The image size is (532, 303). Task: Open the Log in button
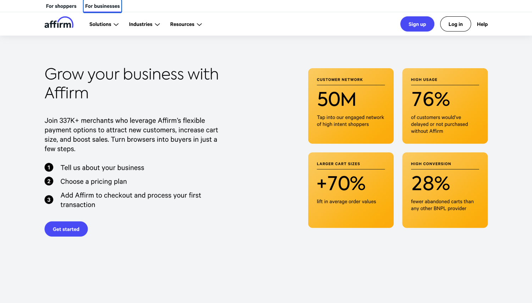(455, 24)
